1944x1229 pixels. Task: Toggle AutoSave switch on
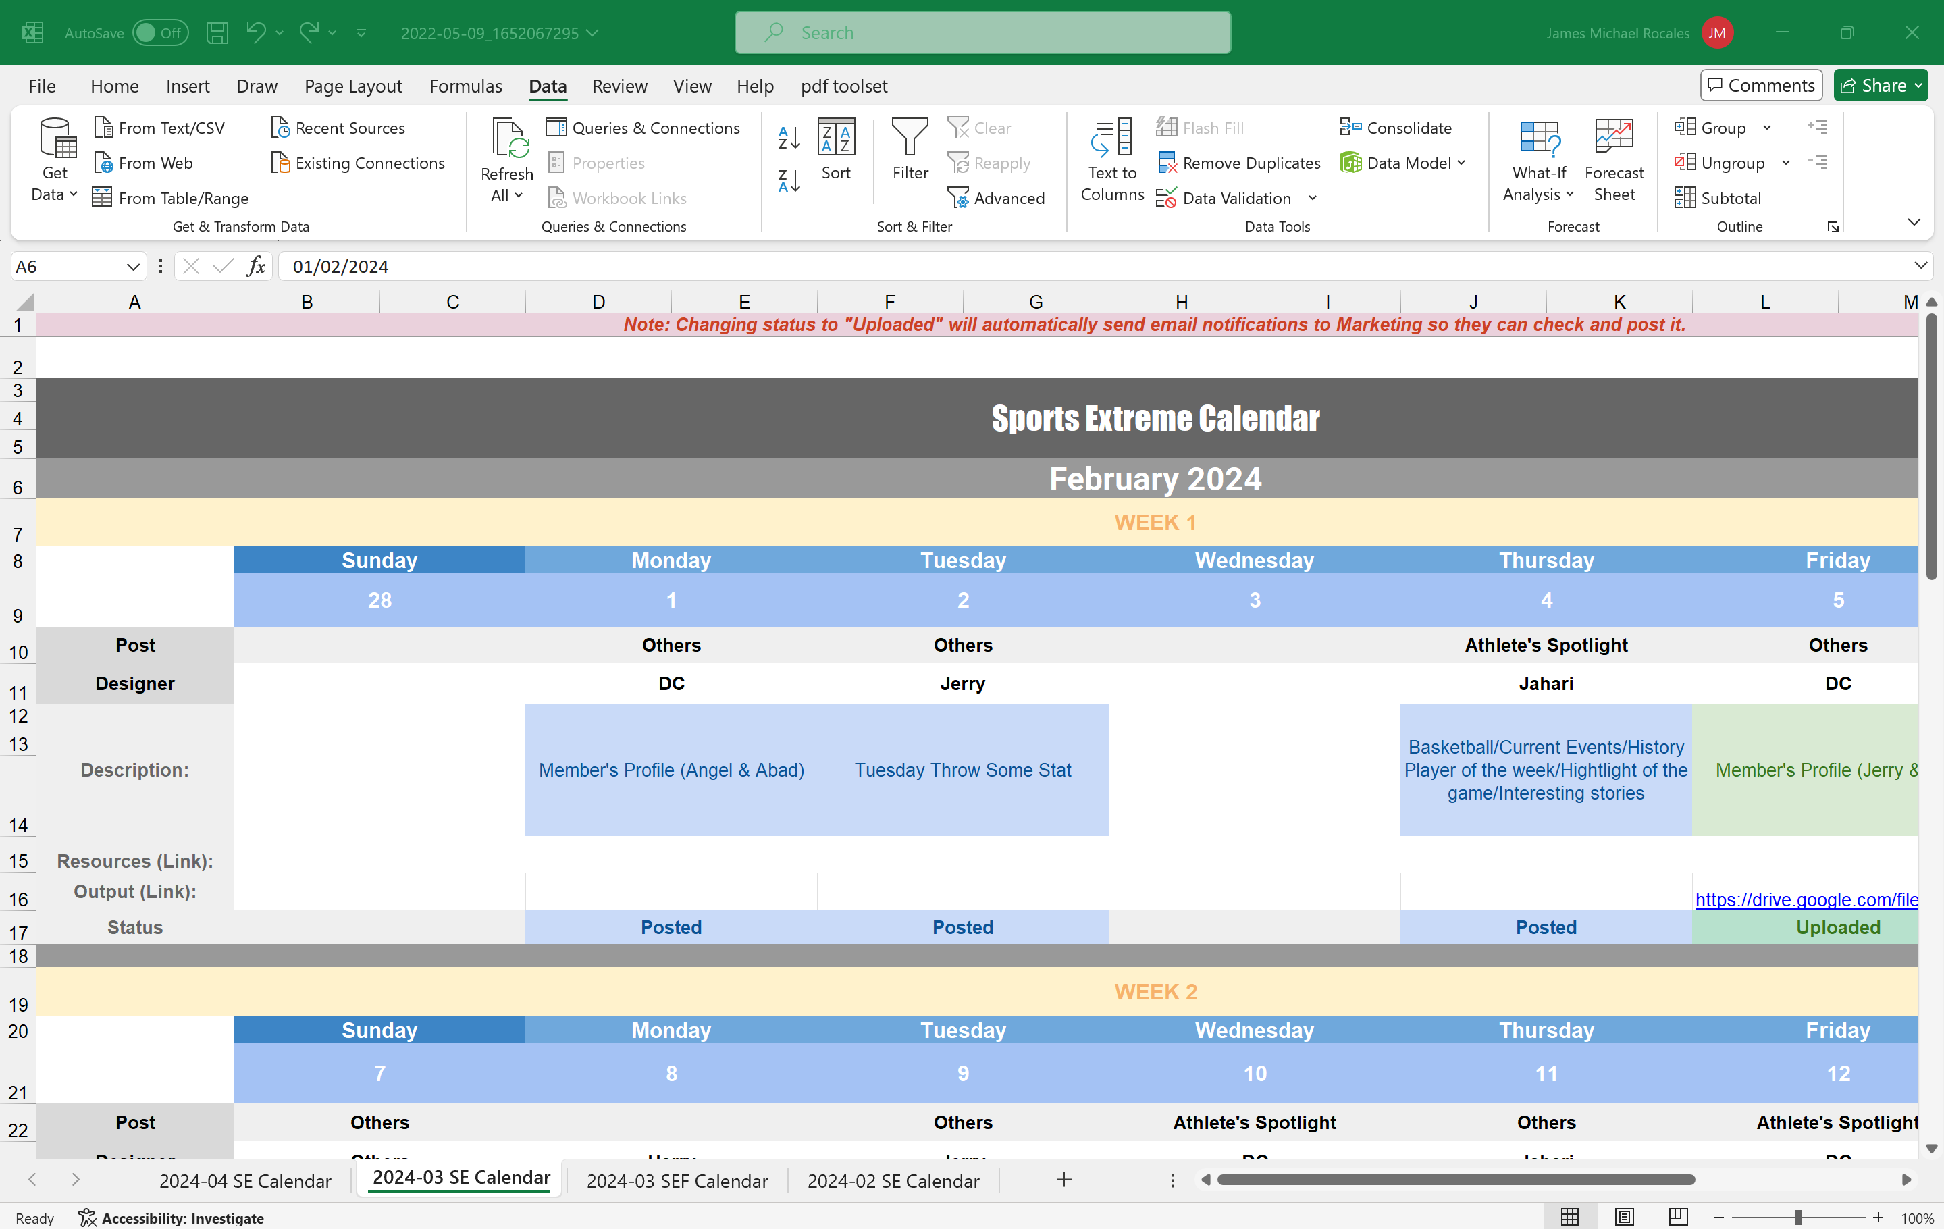pyautogui.click(x=160, y=33)
